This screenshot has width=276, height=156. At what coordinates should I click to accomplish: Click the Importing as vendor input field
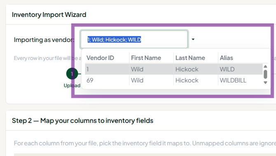coord(134,39)
